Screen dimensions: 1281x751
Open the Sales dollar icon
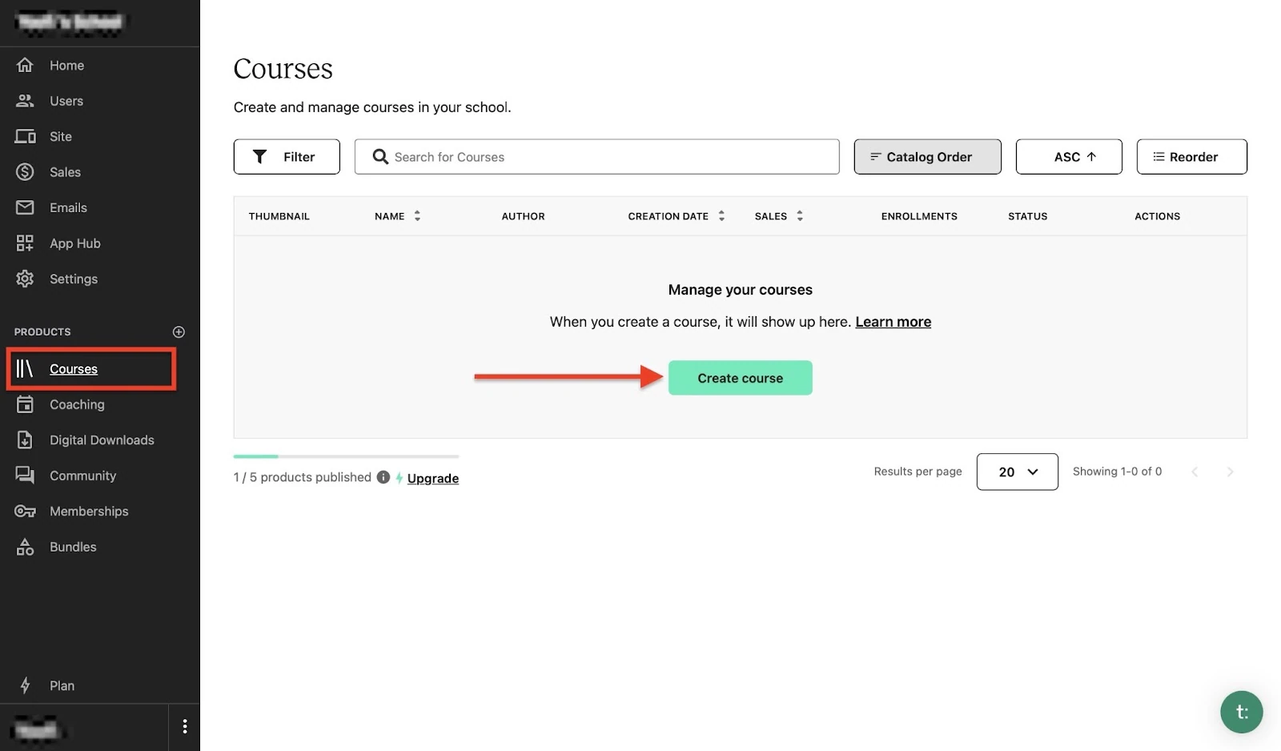click(25, 172)
